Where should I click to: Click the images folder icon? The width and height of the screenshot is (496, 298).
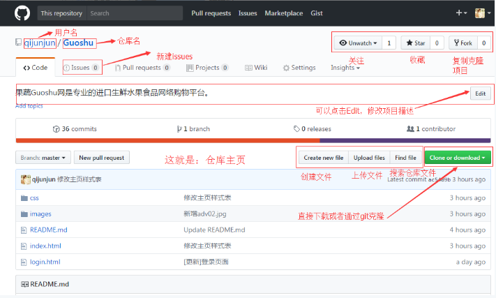24,214
